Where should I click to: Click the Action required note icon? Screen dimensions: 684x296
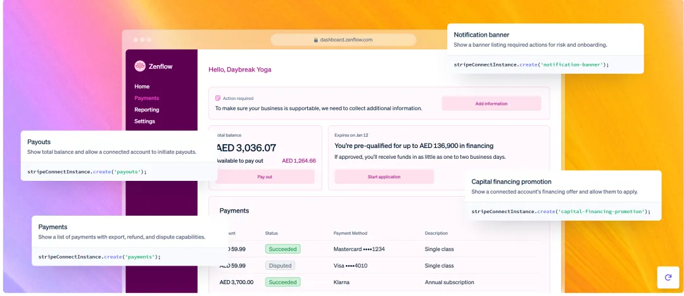[218, 99]
